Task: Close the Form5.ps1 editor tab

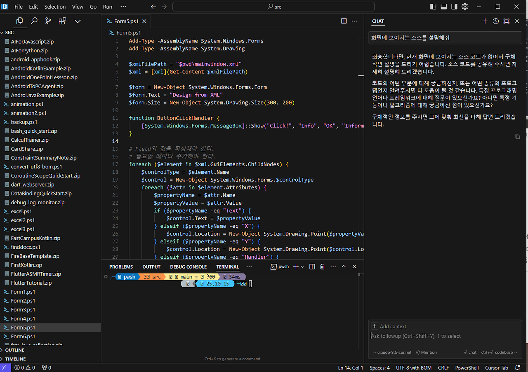Action: 144,21
